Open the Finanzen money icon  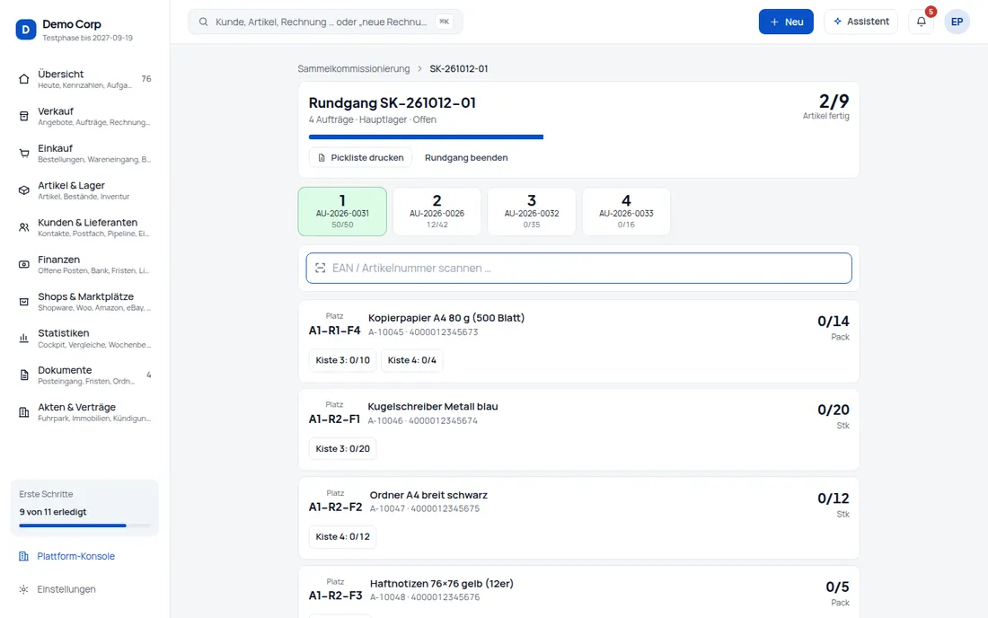pos(24,265)
